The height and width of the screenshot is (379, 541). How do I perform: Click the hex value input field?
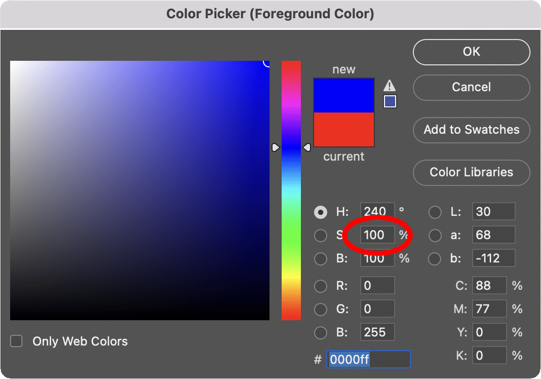click(x=368, y=359)
